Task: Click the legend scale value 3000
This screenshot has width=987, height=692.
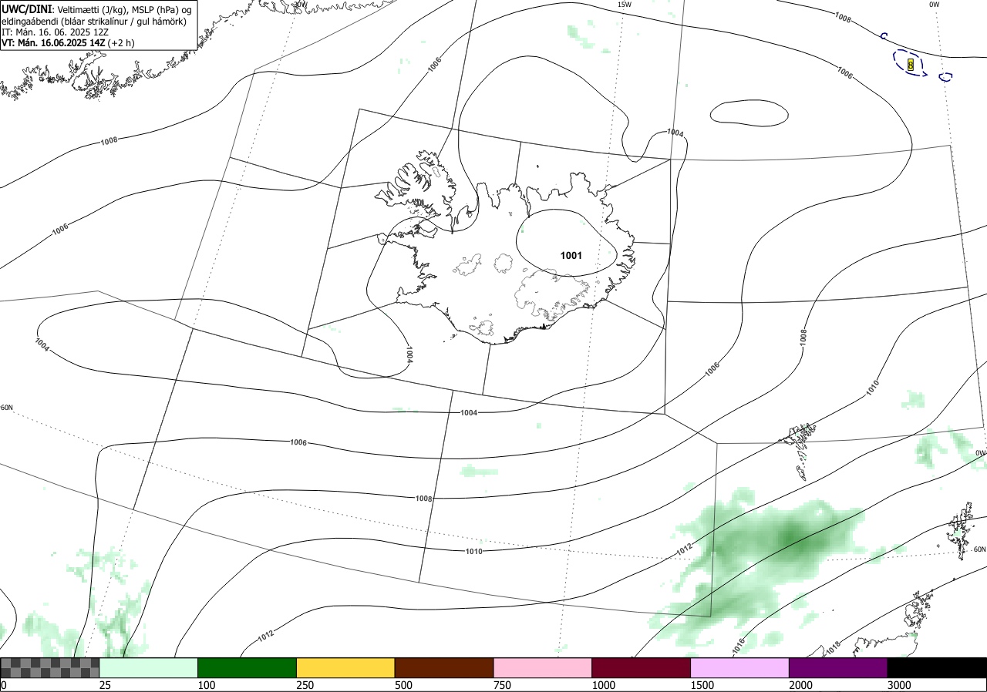Action: 900,685
